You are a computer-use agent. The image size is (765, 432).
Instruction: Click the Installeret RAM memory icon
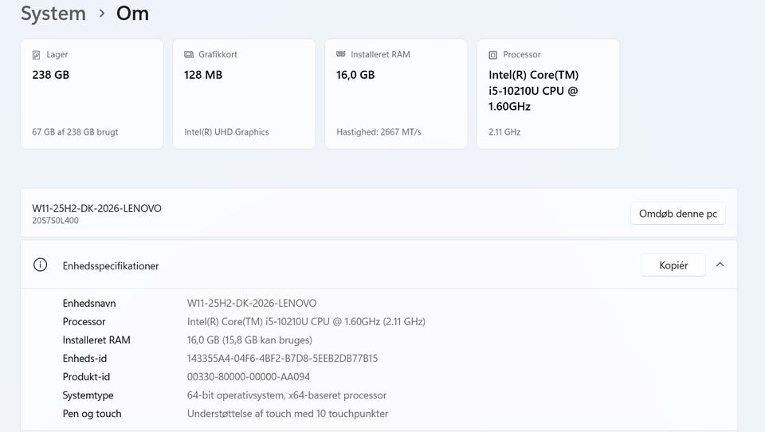pos(341,55)
